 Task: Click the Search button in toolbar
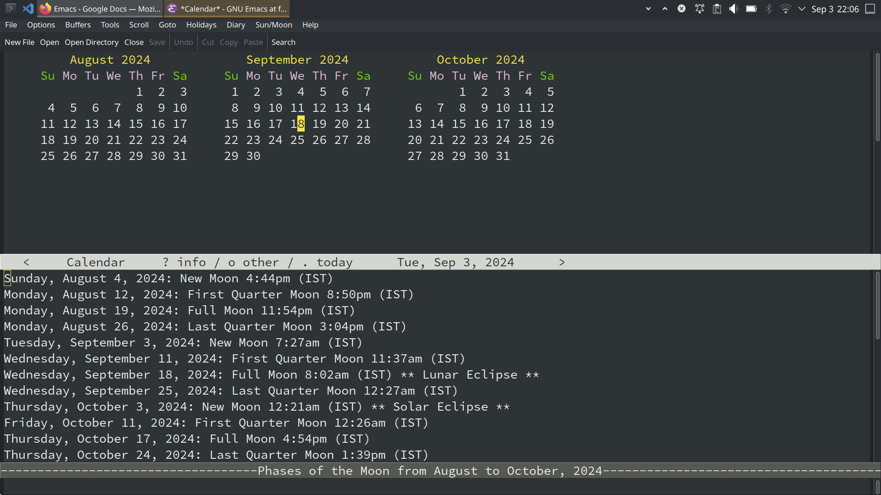pyautogui.click(x=283, y=42)
